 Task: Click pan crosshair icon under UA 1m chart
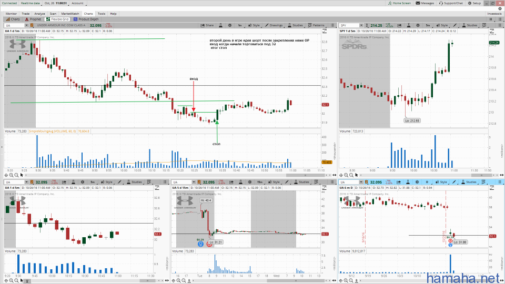click(x=6, y=175)
